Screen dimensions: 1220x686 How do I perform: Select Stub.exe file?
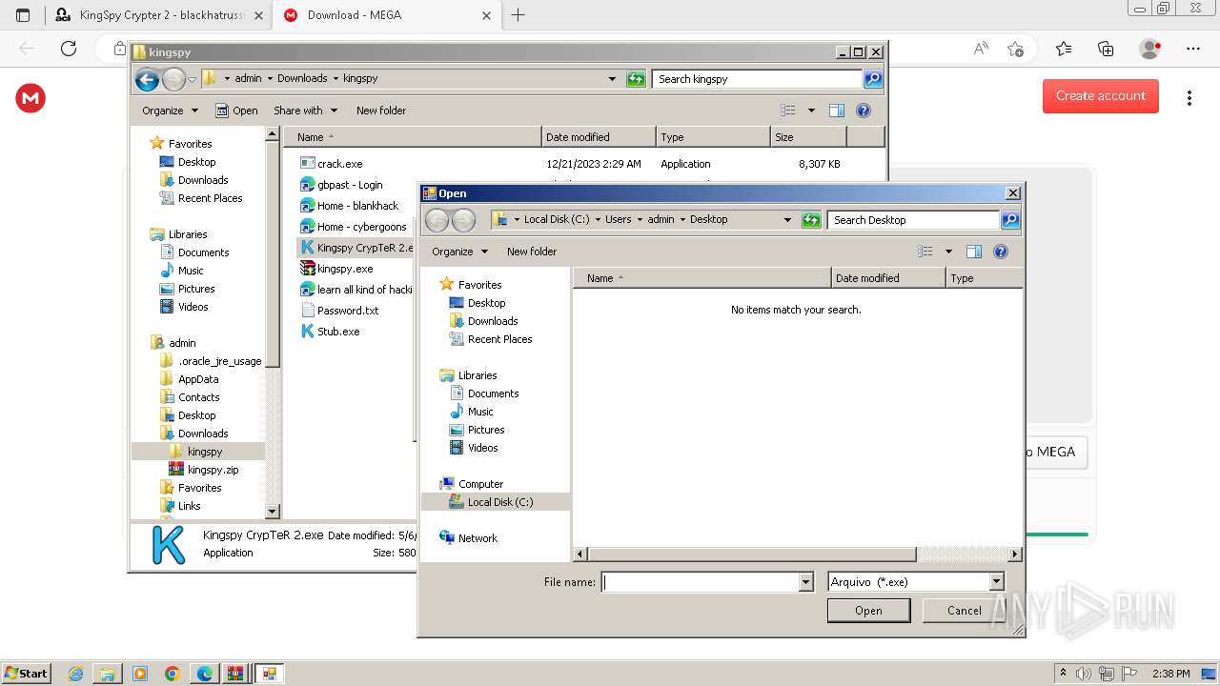coord(330,332)
